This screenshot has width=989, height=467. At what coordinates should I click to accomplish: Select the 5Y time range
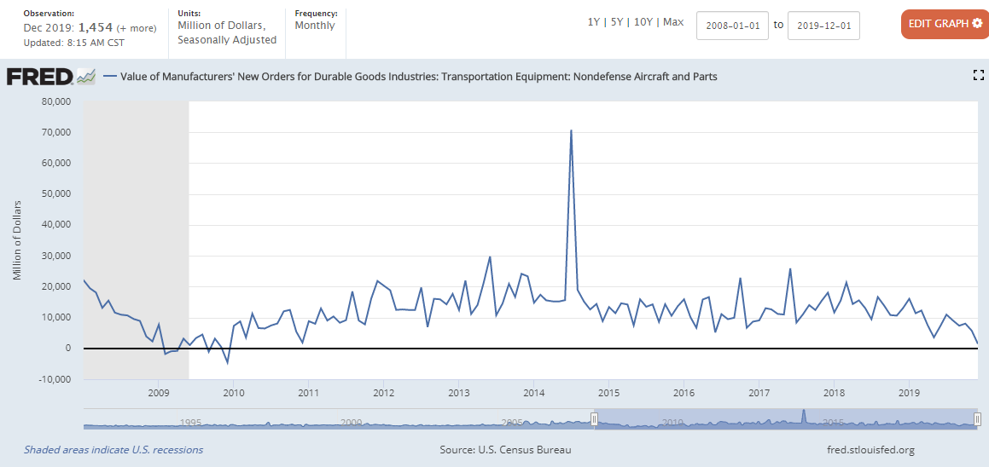pyautogui.click(x=617, y=22)
